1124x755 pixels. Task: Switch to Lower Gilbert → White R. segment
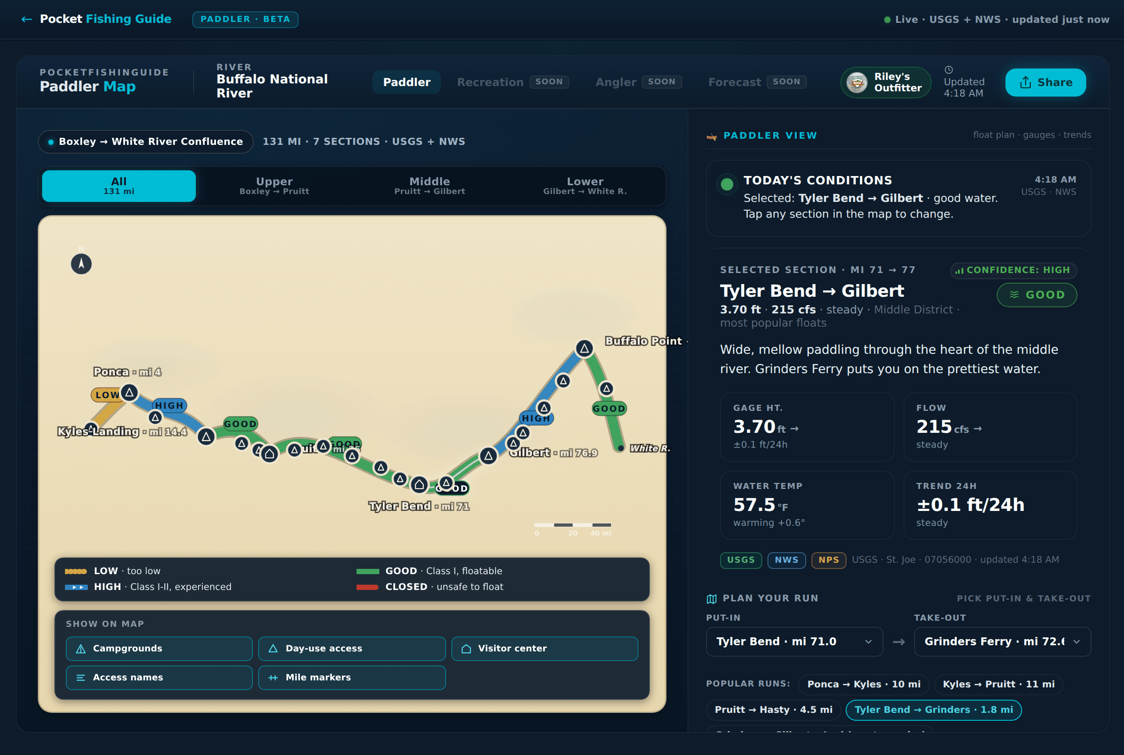585,186
